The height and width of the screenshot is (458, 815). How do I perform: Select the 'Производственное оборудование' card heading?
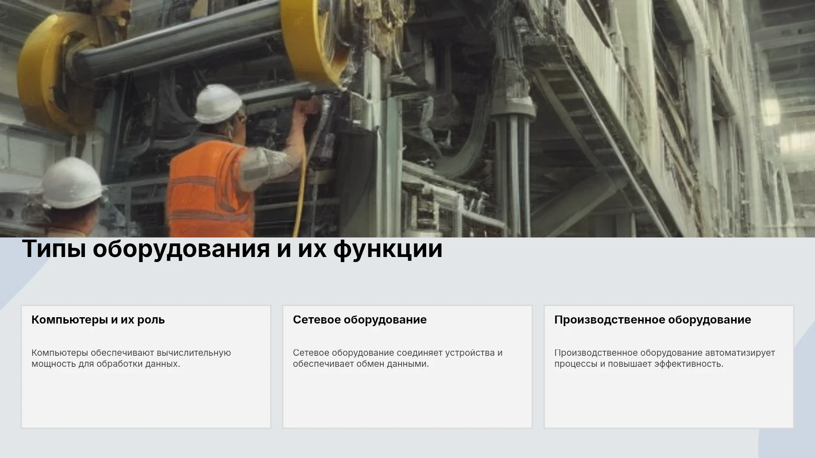pyautogui.click(x=652, y=320)
